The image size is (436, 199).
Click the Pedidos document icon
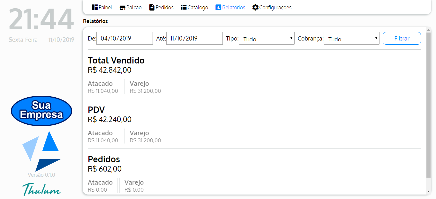click(152, 7)
